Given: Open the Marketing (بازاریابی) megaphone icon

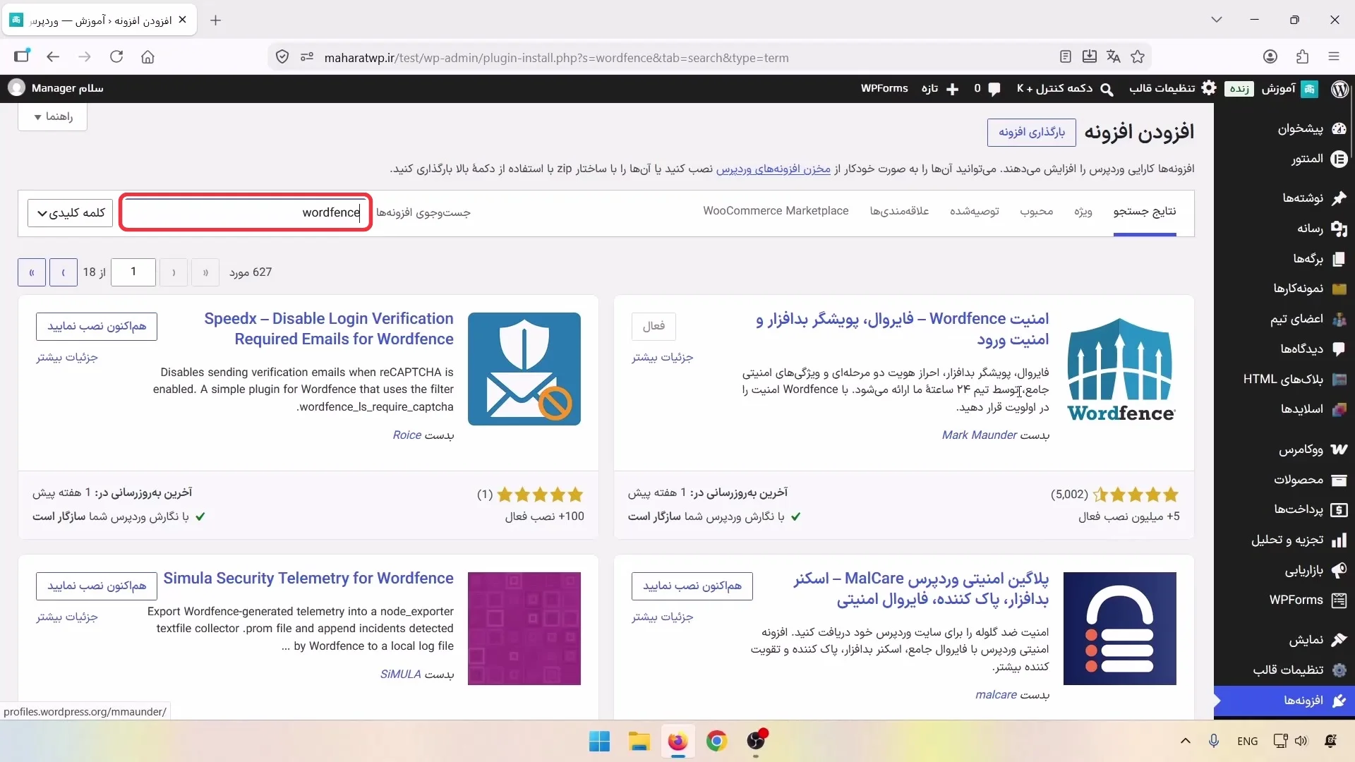Looking at the screenshot, I should click(1339, 570).
